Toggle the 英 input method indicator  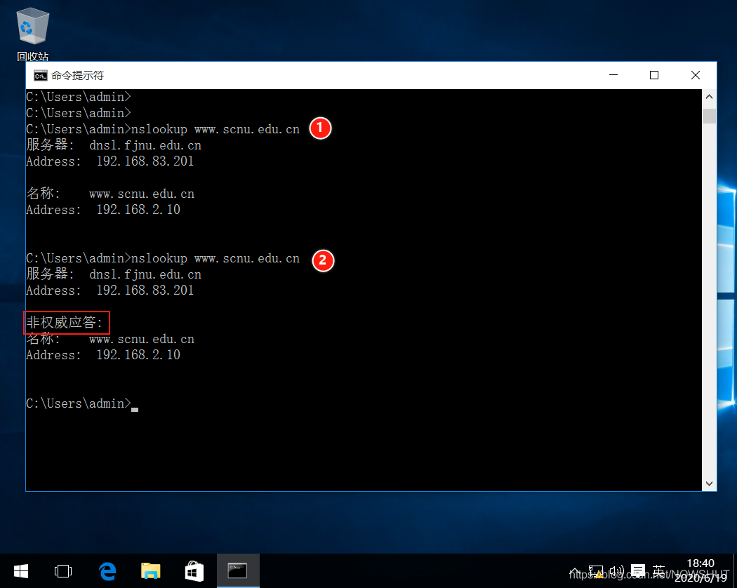pyautogui.click(x=658, y=571)
